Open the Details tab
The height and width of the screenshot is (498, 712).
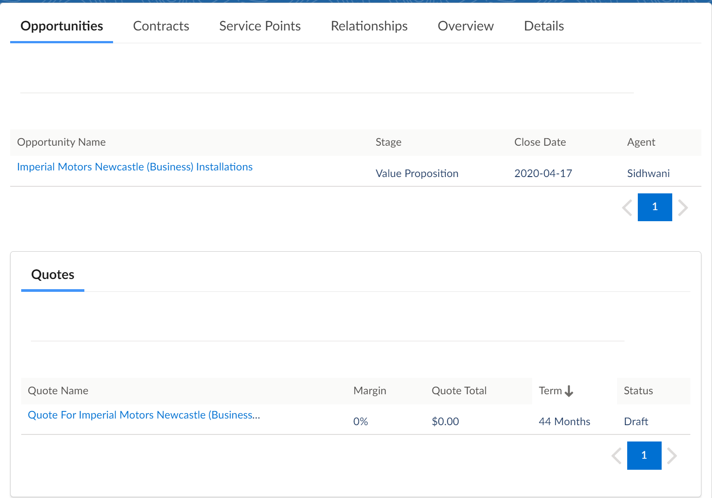(x=544, y=26)
